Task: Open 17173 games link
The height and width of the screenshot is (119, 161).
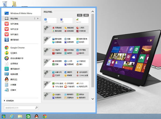Action: point(80,83)
